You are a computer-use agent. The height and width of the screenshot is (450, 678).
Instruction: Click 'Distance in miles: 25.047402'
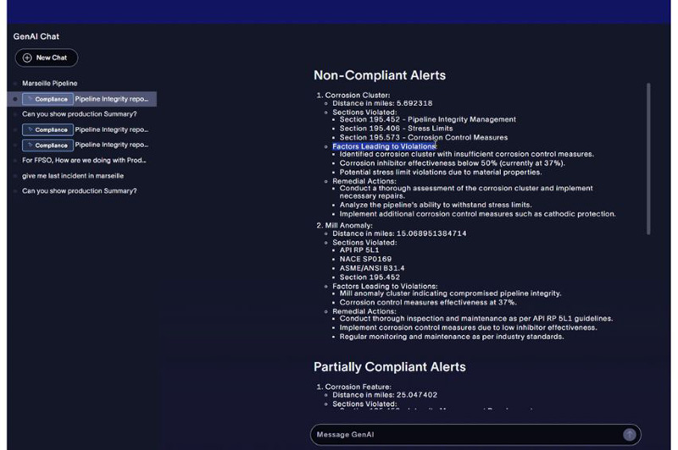(385, 395)
